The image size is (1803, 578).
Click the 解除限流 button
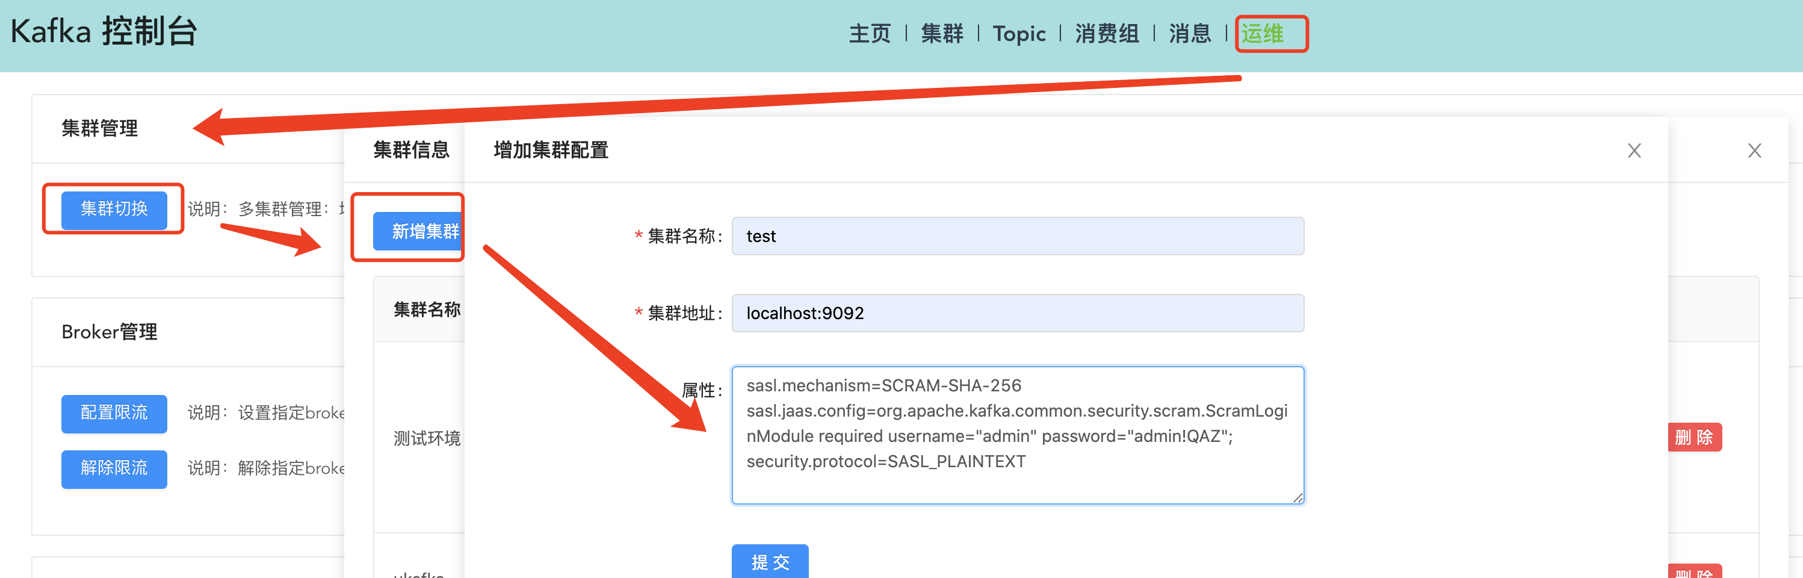coord(114,468)
